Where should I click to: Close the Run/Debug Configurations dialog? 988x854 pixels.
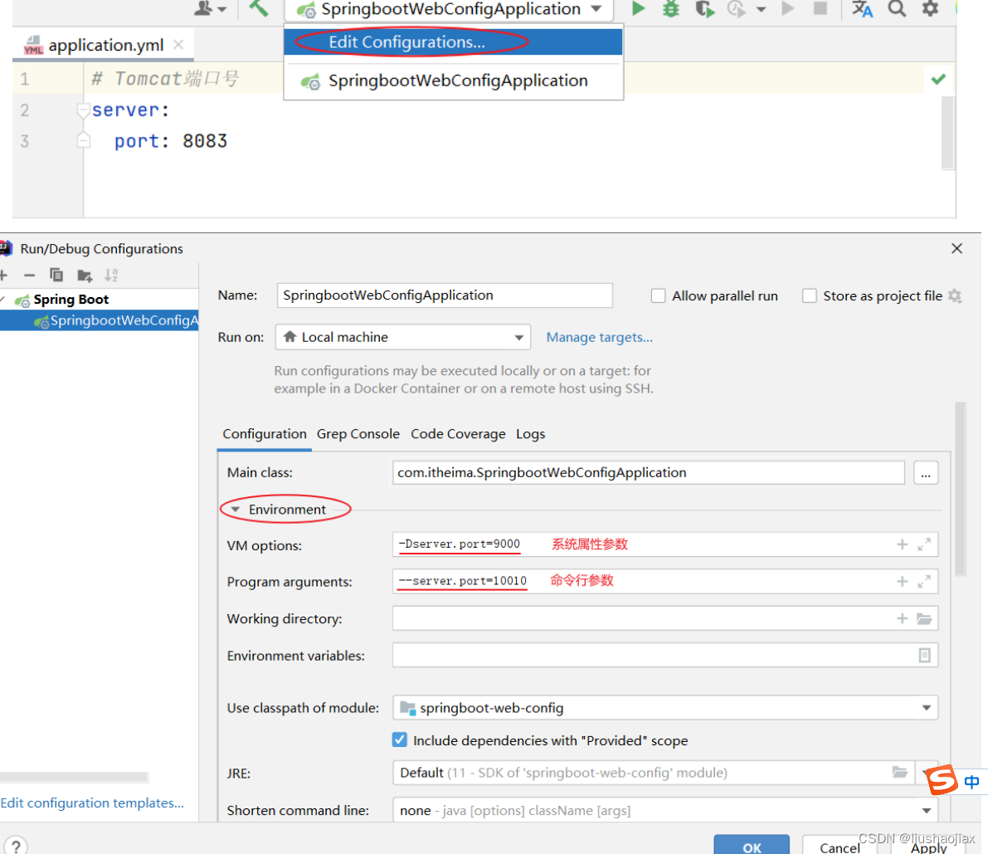pos(956,248)
